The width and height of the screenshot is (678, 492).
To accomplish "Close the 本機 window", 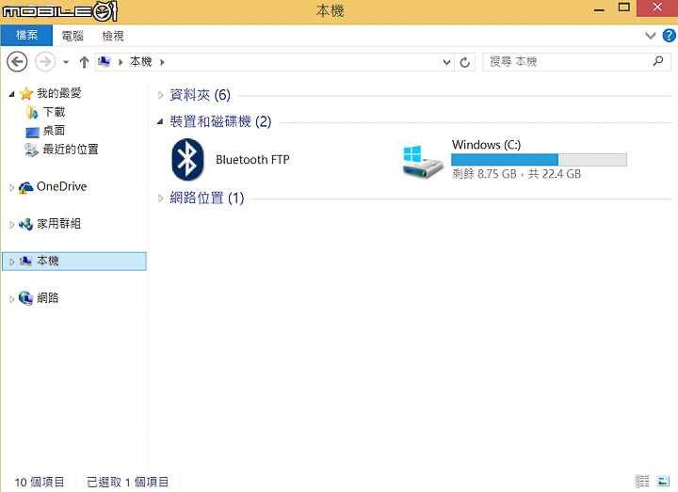I will coord(657,8).
